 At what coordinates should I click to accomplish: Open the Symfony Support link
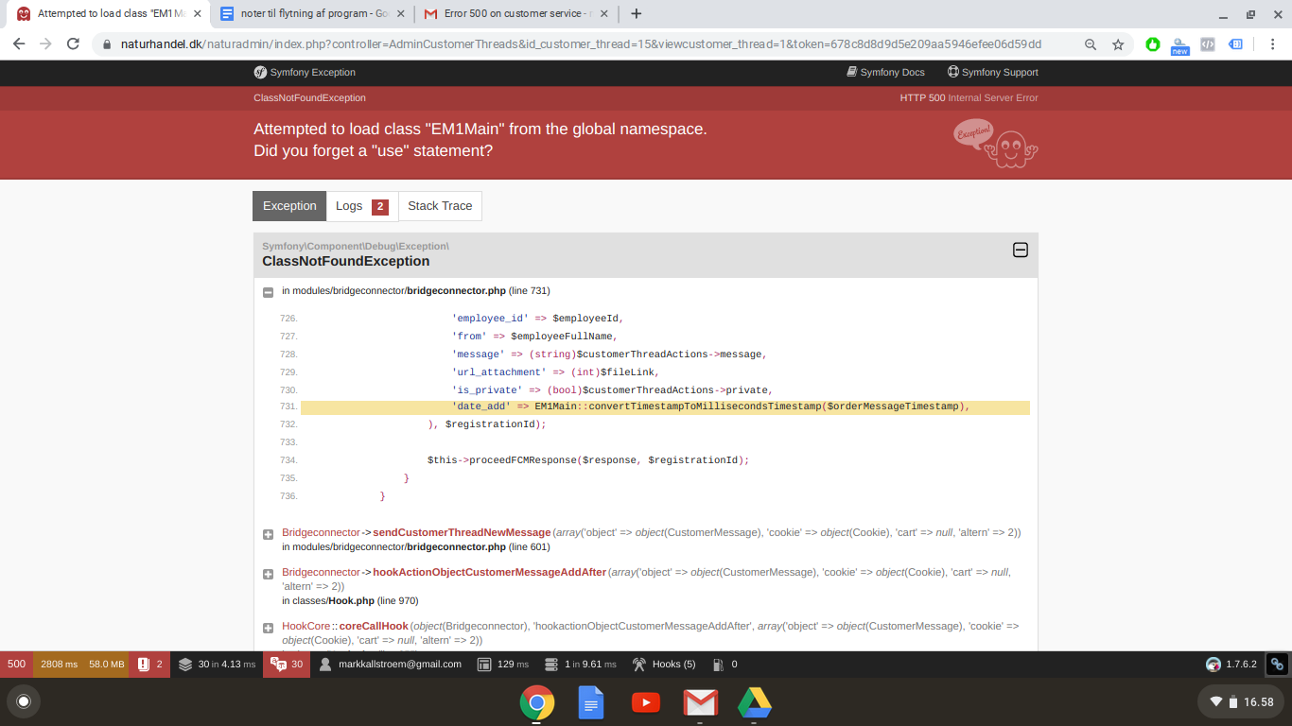993,72
